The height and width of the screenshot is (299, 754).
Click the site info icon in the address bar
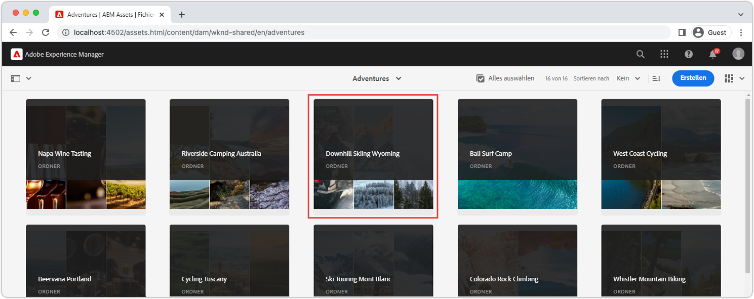[65, 32]
